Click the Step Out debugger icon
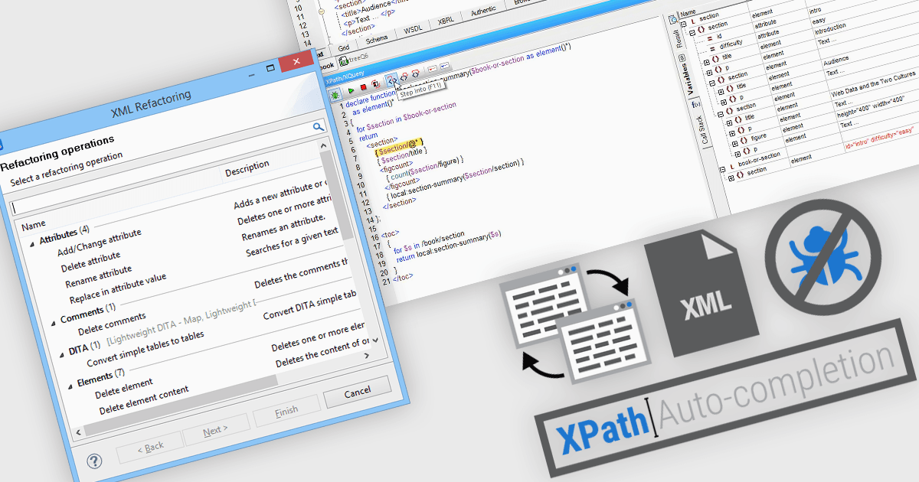This screenshot has height=482, width=919. point(416,75)
